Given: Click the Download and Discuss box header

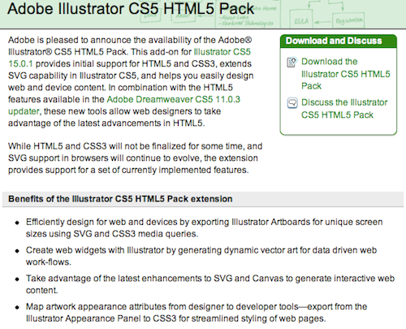Looking at the screenshot, I should click(x=339, y=41).
